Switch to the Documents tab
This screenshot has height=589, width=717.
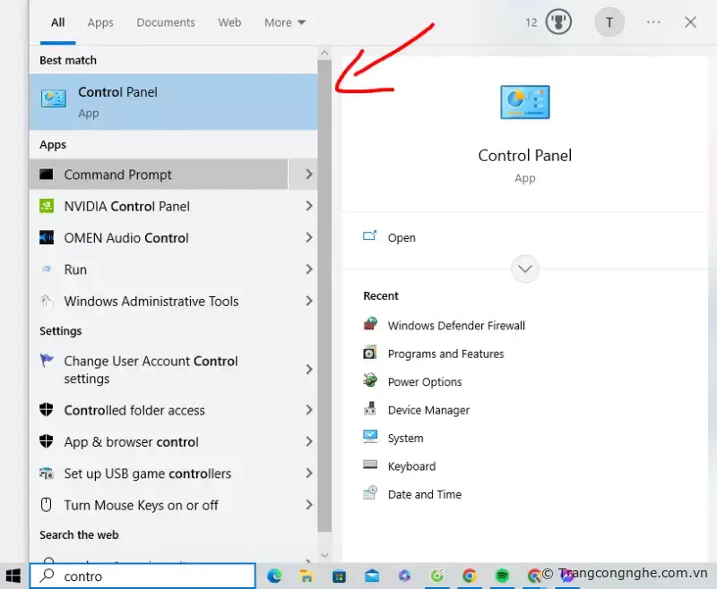166,22
